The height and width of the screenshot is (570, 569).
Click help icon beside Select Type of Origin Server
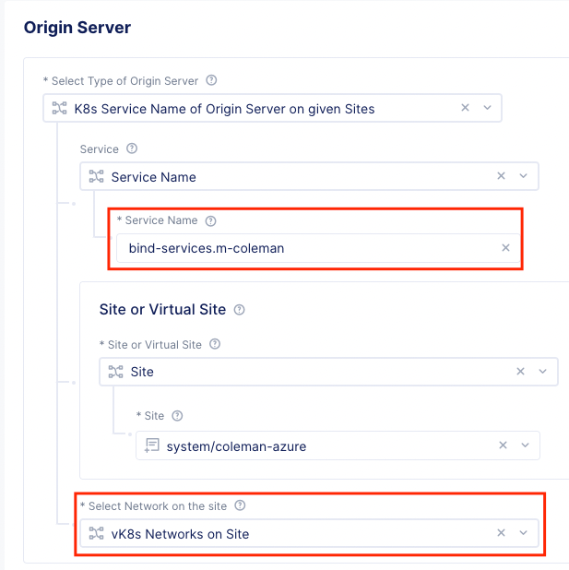click(x=211, y=80)
